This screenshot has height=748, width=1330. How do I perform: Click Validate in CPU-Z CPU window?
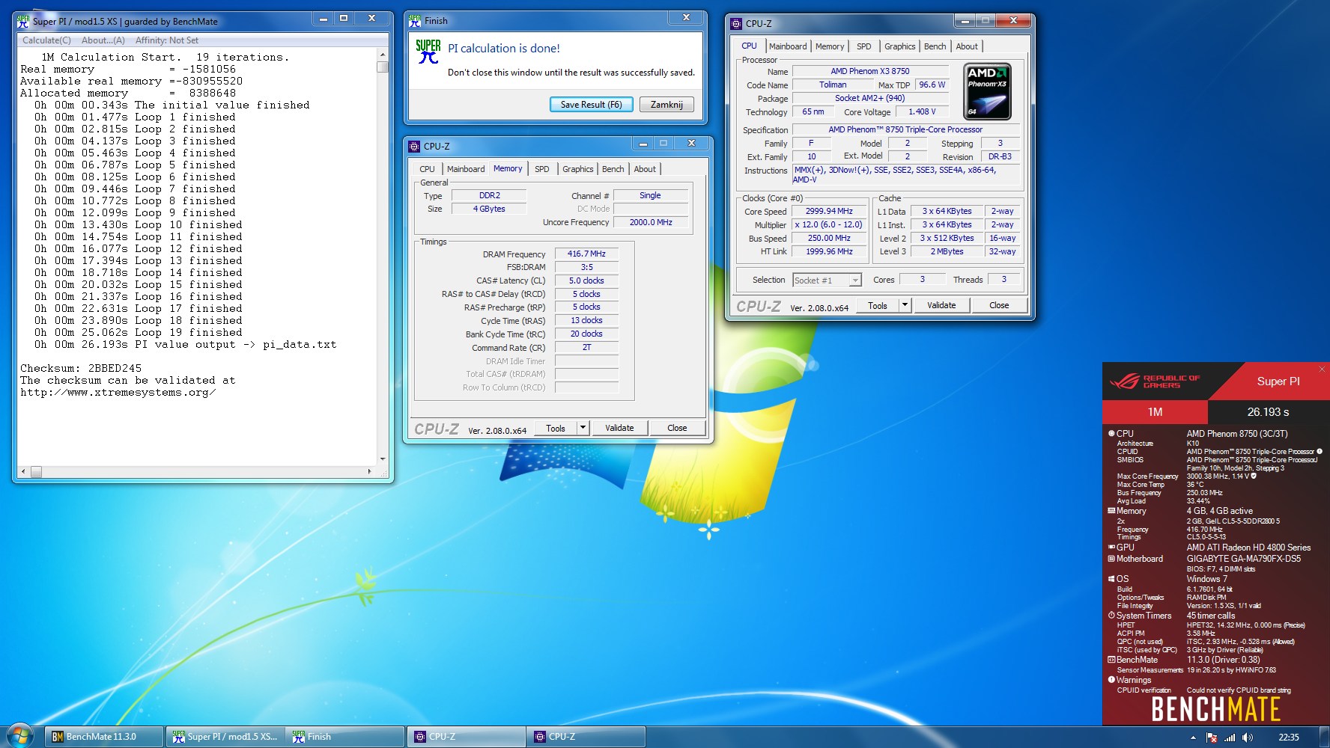941,305
